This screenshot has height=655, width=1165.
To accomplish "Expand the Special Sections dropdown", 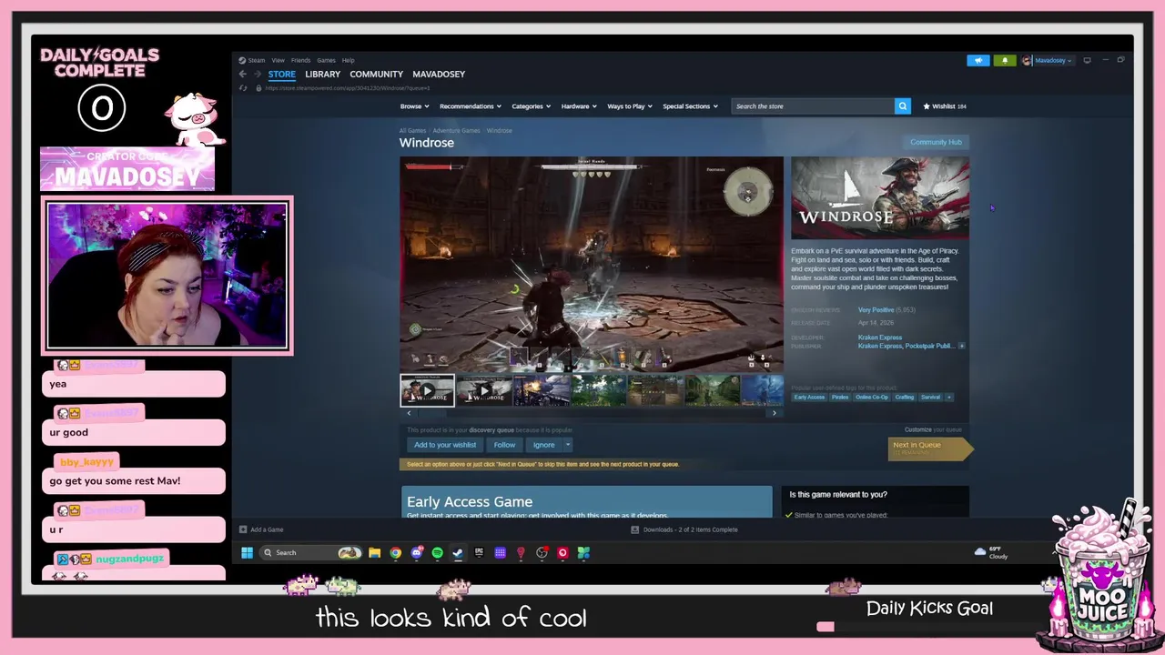I will coord(690,106).
